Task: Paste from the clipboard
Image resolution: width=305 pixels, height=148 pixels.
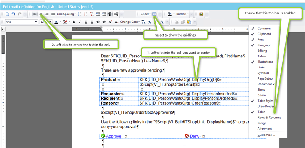Action: [x=189, y=22]
